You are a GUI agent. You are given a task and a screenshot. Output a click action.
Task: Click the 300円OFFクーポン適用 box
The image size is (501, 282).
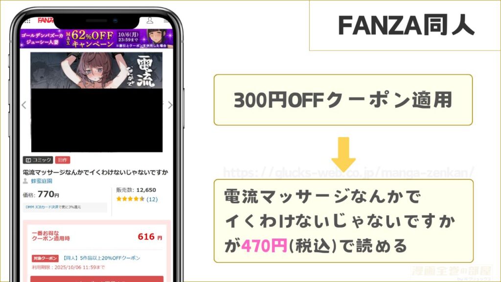[343, 100]
